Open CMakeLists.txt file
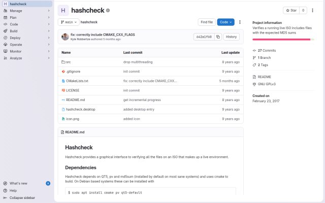Image resolution: width=325 pixels, height=203 pixels. coord(77,81)
